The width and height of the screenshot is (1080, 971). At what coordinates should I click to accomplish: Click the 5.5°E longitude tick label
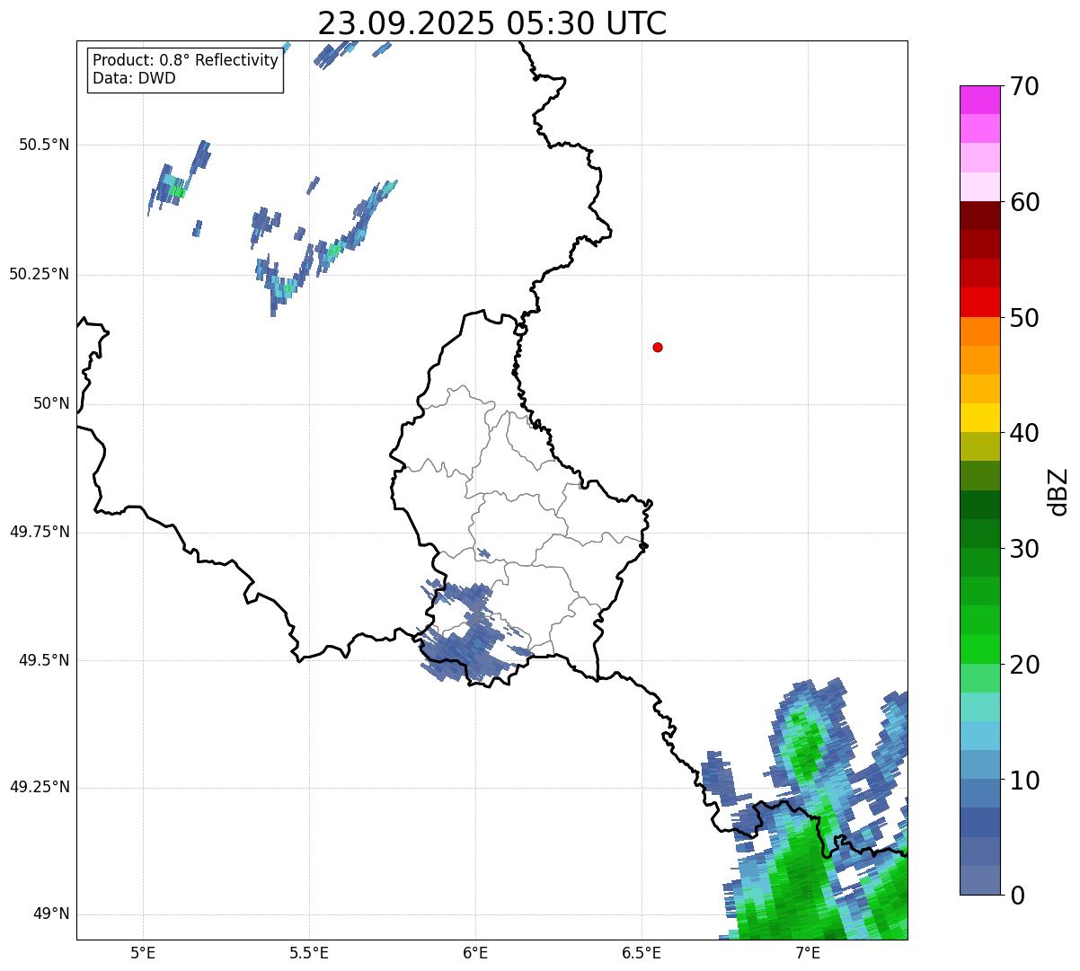tap(309, 953)
